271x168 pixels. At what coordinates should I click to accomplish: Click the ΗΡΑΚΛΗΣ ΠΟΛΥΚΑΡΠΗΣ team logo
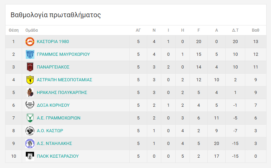tap(30, 93)
